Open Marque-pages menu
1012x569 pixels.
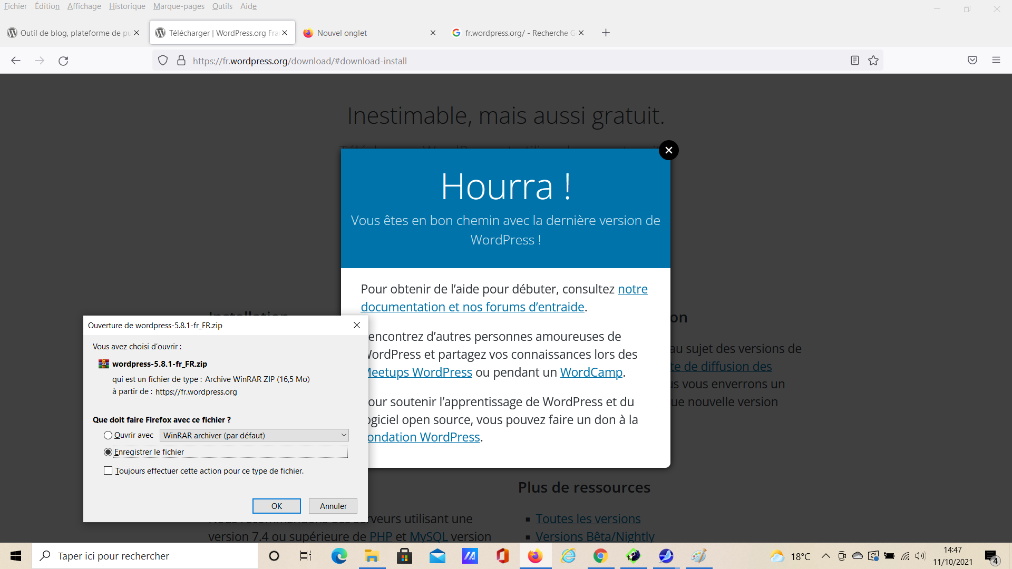click(x=179, y=6)
